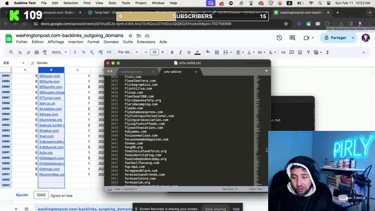Click the 1000 rows input field
Image resolution: width=375 pixels, height=211 pixels.
click(41, 195)
